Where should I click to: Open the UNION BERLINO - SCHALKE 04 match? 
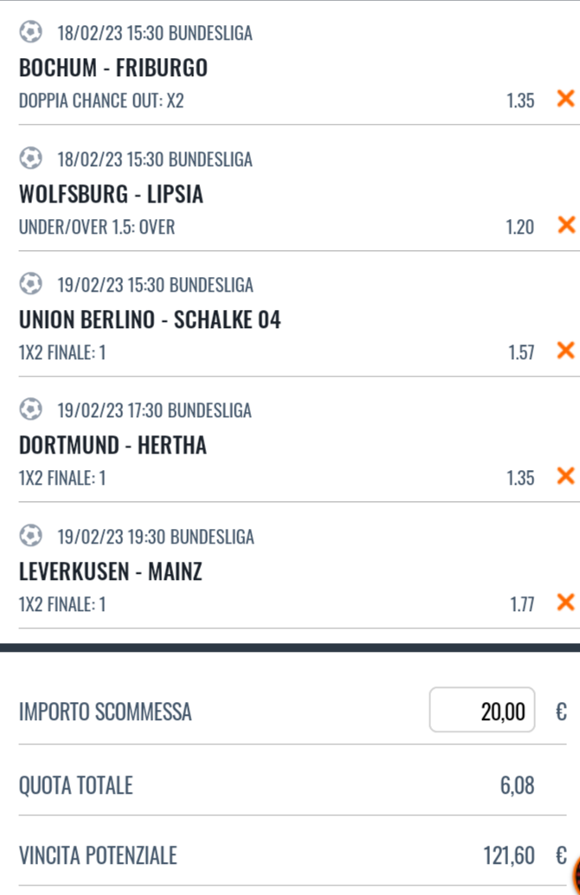pyautogui.click(x=150, y=320)
